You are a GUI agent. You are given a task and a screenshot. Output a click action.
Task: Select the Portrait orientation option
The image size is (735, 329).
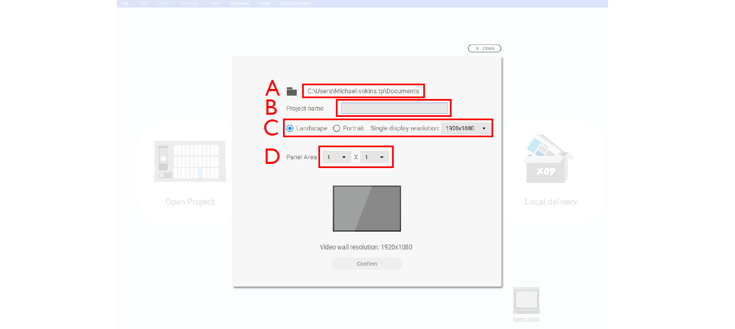(x=337, y=129)
